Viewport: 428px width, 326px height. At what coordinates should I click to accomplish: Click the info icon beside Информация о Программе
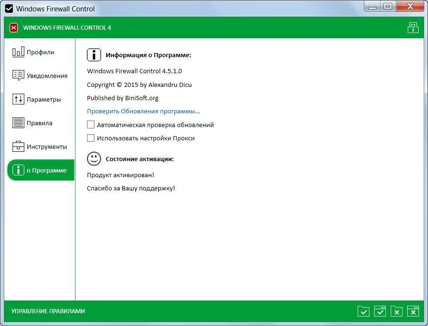coord(94,55)
